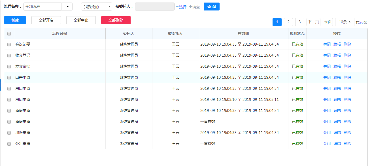Click the blue 新建 button
Screen dimensions: 370x166
[15, 20]
